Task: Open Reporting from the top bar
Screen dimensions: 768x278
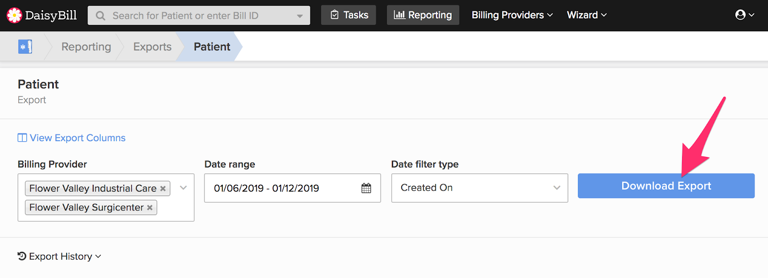Action: 423,15
